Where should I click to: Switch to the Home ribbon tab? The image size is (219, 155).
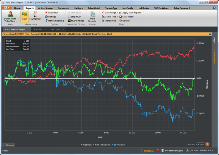[x=17, y=8]
